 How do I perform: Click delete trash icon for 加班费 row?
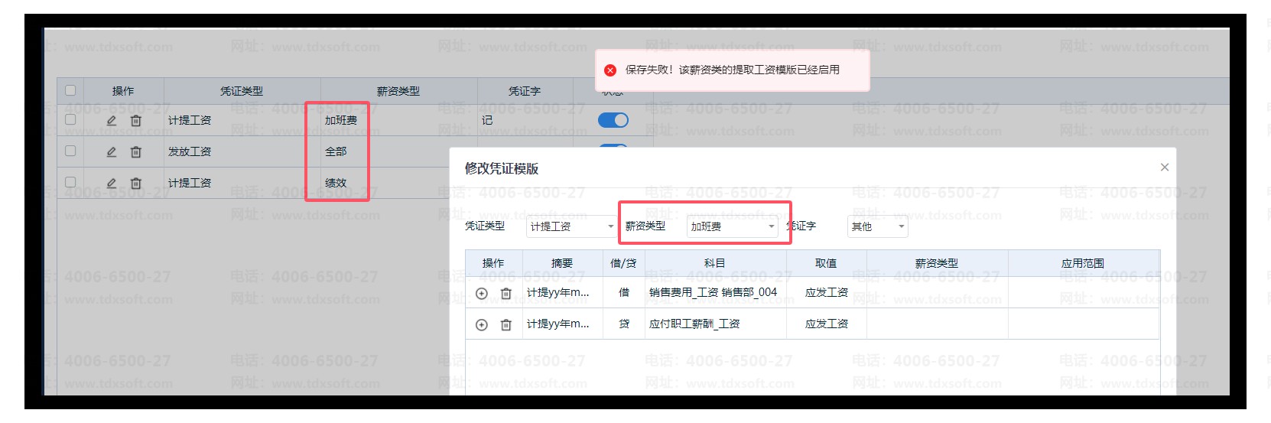135,120
